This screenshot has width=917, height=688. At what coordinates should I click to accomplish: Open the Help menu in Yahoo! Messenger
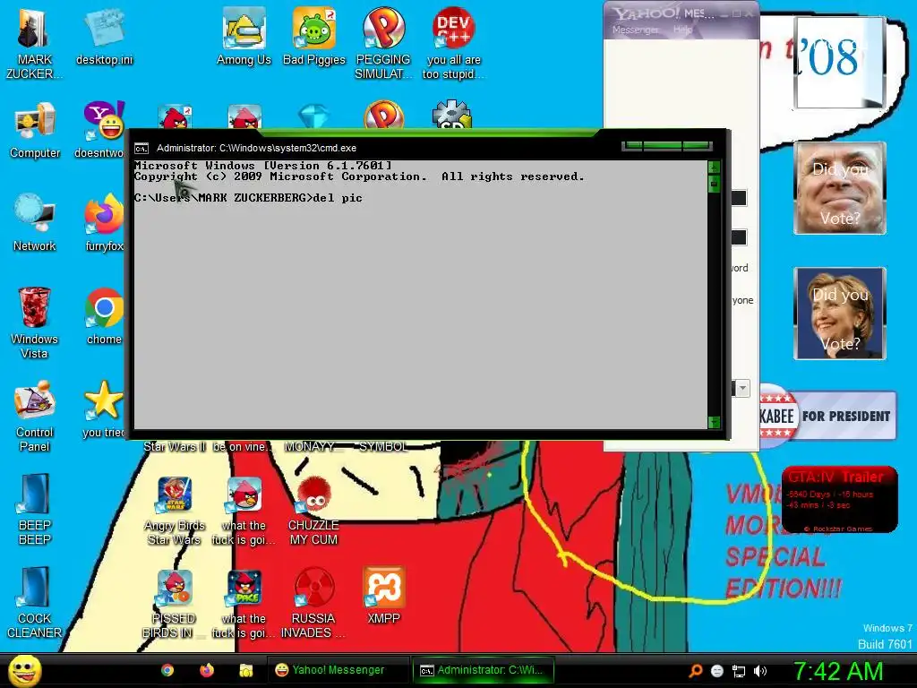(x=682, y=30)
